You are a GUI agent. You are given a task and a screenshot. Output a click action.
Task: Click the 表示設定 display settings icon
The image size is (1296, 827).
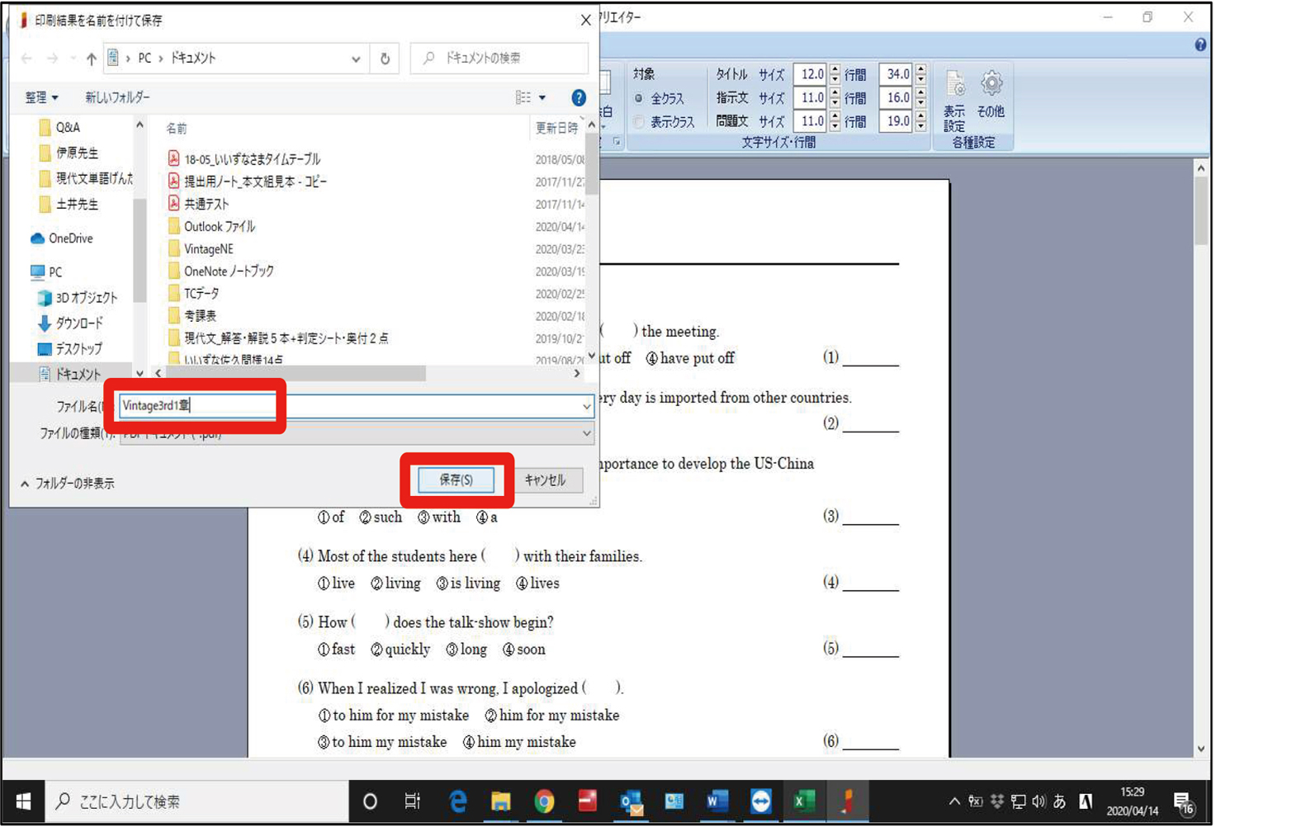[x=954, y=100]
